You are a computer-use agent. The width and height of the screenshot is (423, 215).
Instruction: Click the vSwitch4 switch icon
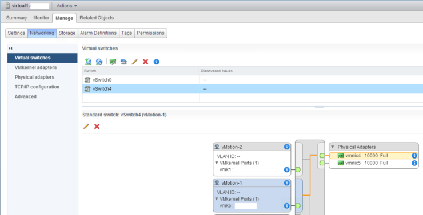click(x=87, y=89)
